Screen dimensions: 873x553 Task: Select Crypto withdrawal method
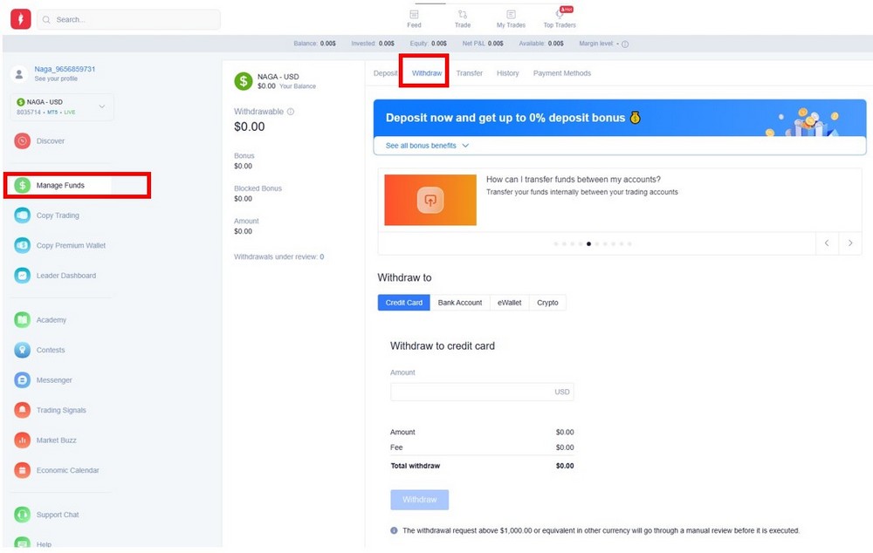click(x=547, y=303)
